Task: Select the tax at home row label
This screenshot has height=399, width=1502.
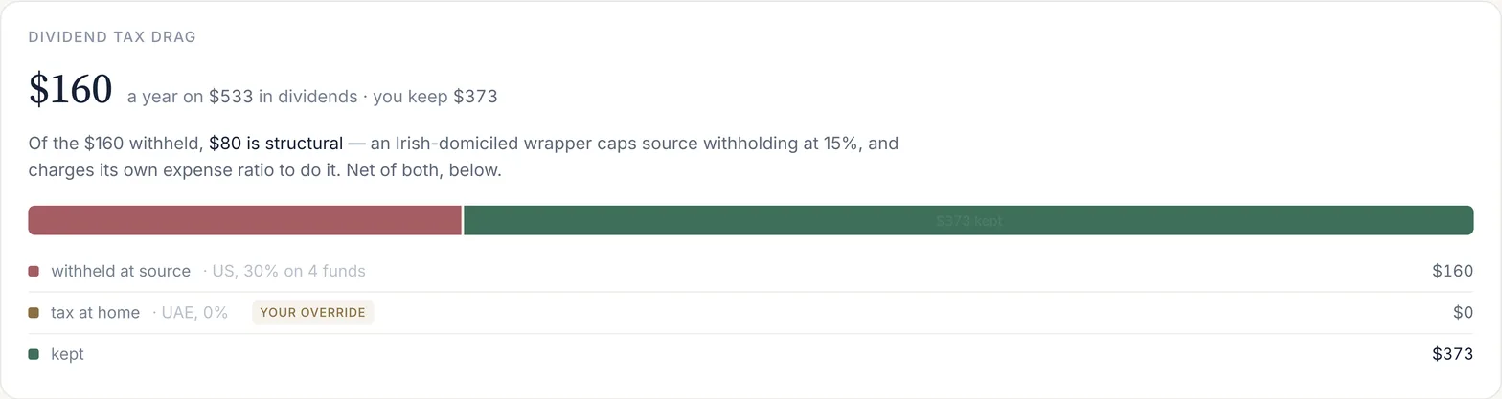Action: (95, 313)
